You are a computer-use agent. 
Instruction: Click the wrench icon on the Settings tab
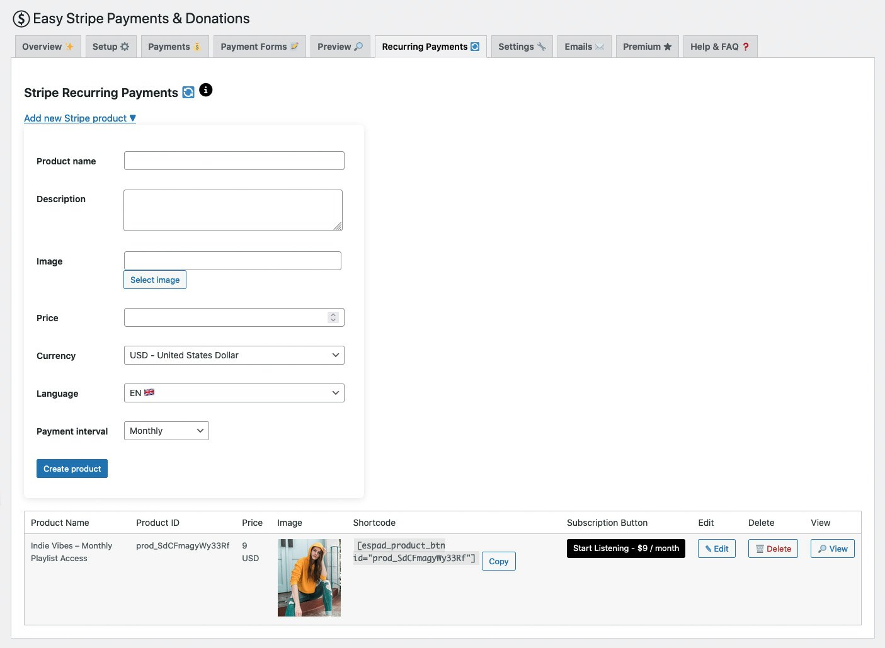point(540,46)
